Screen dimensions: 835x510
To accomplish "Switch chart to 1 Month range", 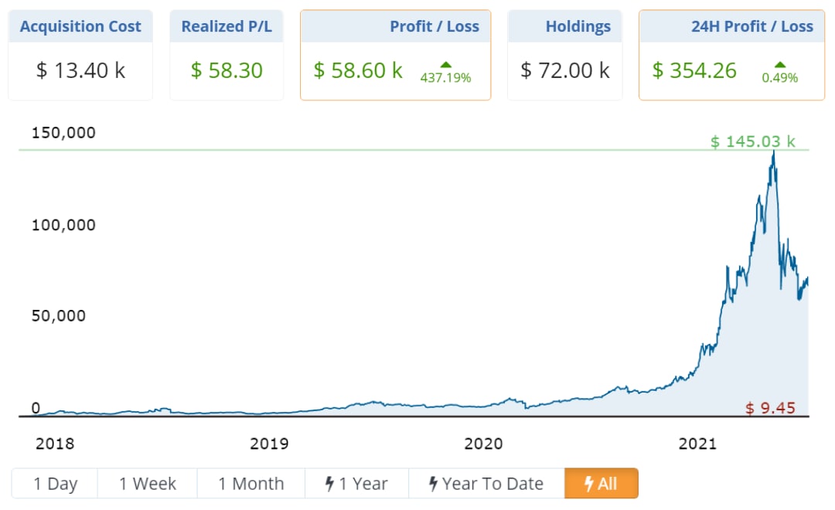I will pos(251,484).
